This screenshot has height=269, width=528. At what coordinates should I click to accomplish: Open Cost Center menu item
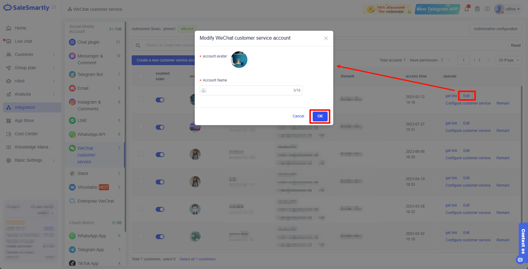tap(32, 134)
